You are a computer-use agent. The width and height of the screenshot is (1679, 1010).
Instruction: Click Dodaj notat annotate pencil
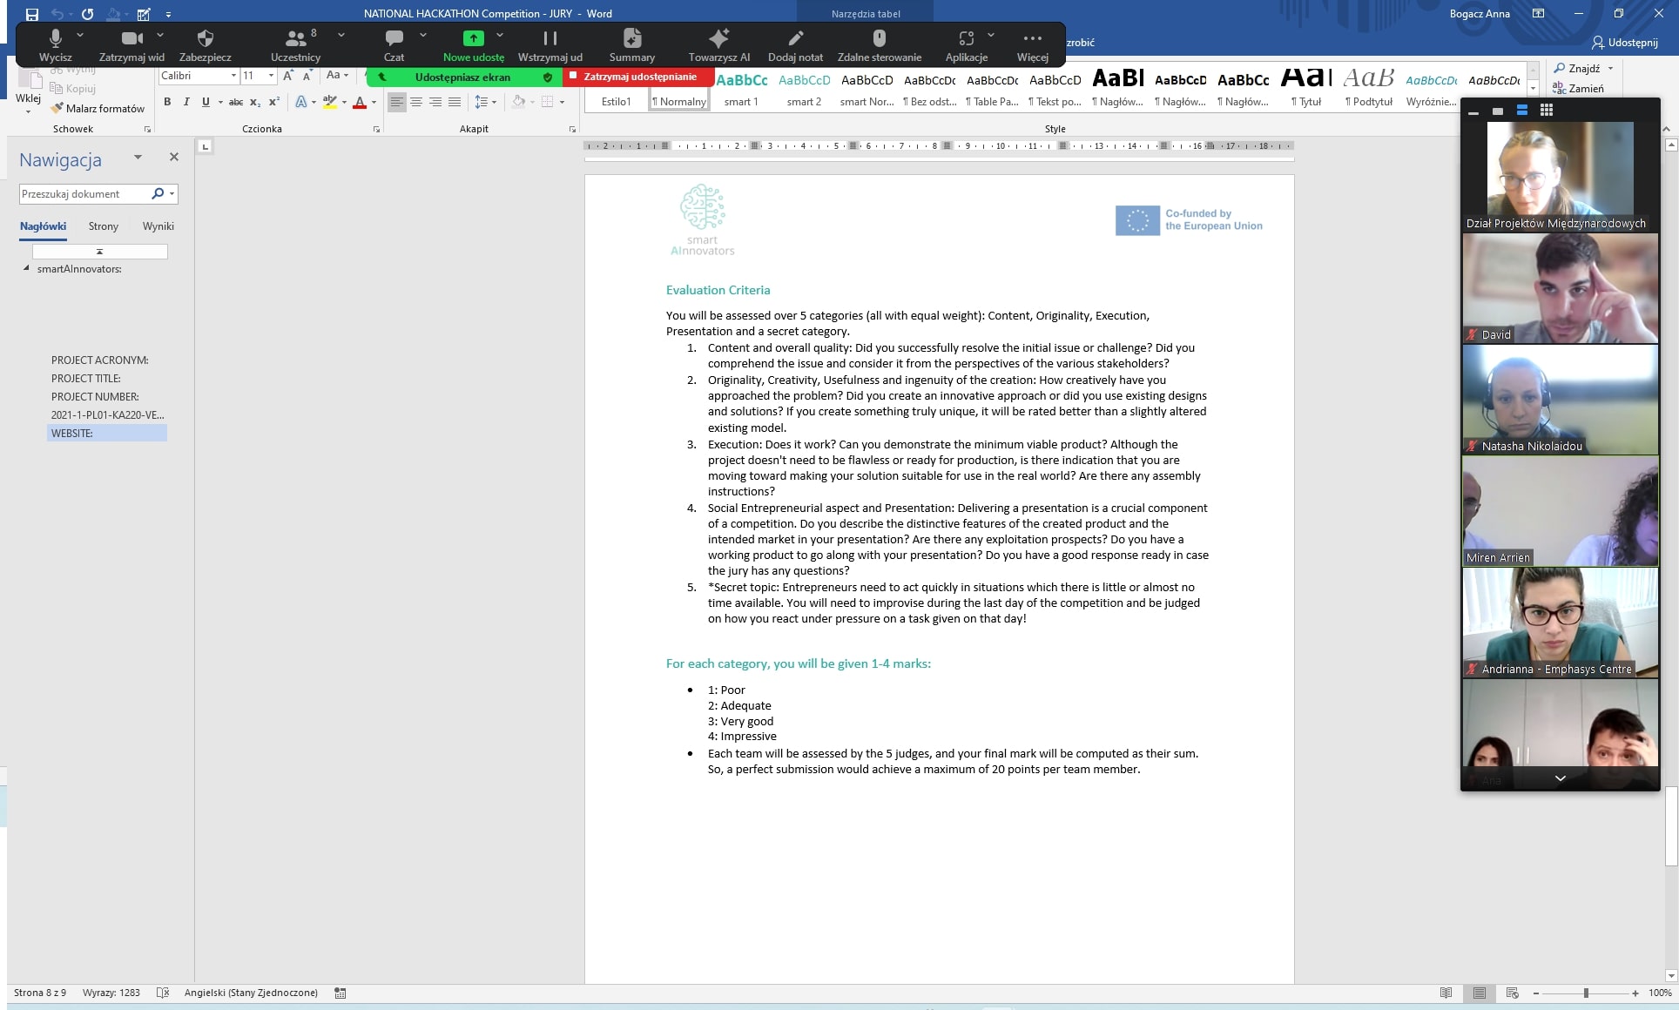795,44
